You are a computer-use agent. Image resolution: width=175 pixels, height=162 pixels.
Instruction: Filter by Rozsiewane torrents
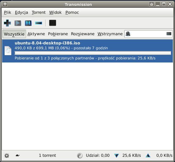click(83, 34)
